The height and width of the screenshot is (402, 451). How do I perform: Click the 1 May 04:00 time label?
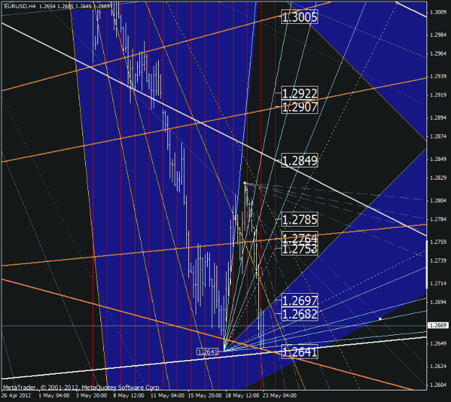pos(54,396)
